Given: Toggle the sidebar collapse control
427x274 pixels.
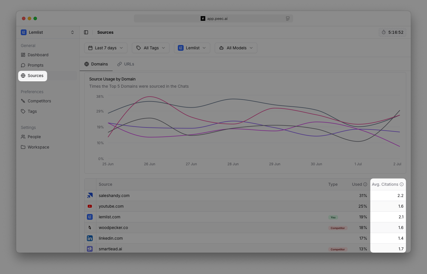Looking at the screenshot, I should point(86,32).
